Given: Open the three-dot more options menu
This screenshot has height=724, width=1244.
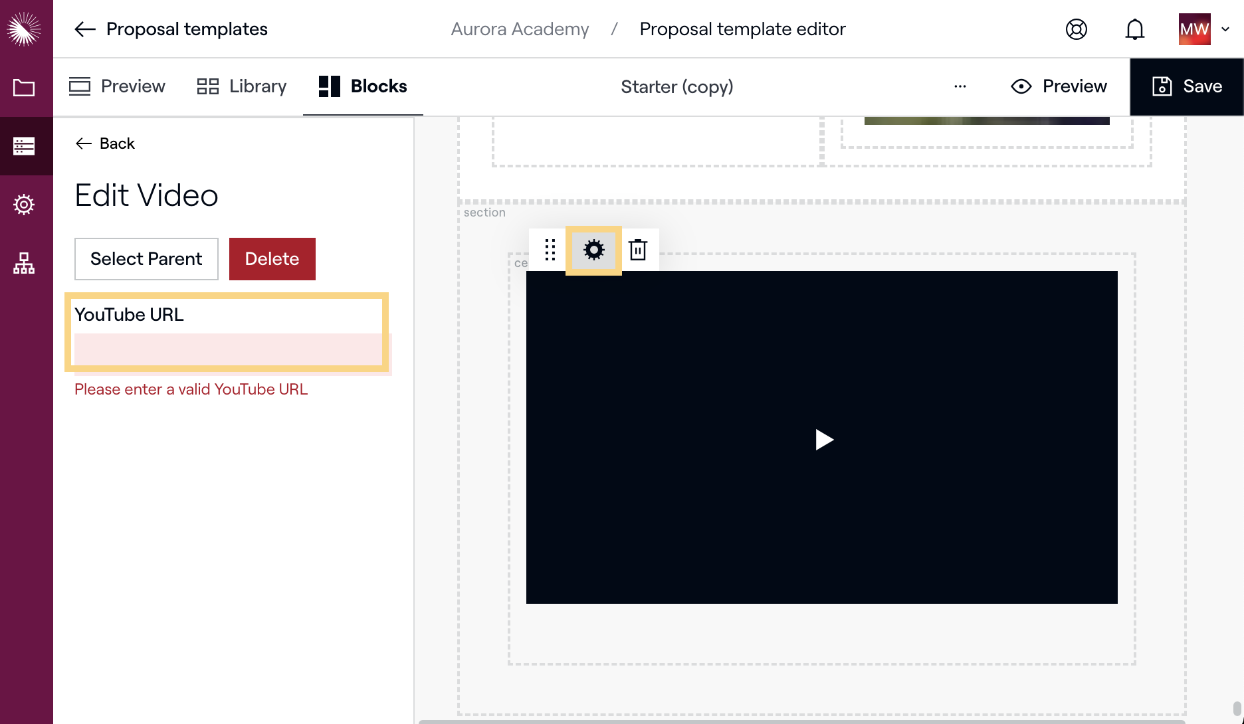Looking at the screenshot, I should coord(960,86).
